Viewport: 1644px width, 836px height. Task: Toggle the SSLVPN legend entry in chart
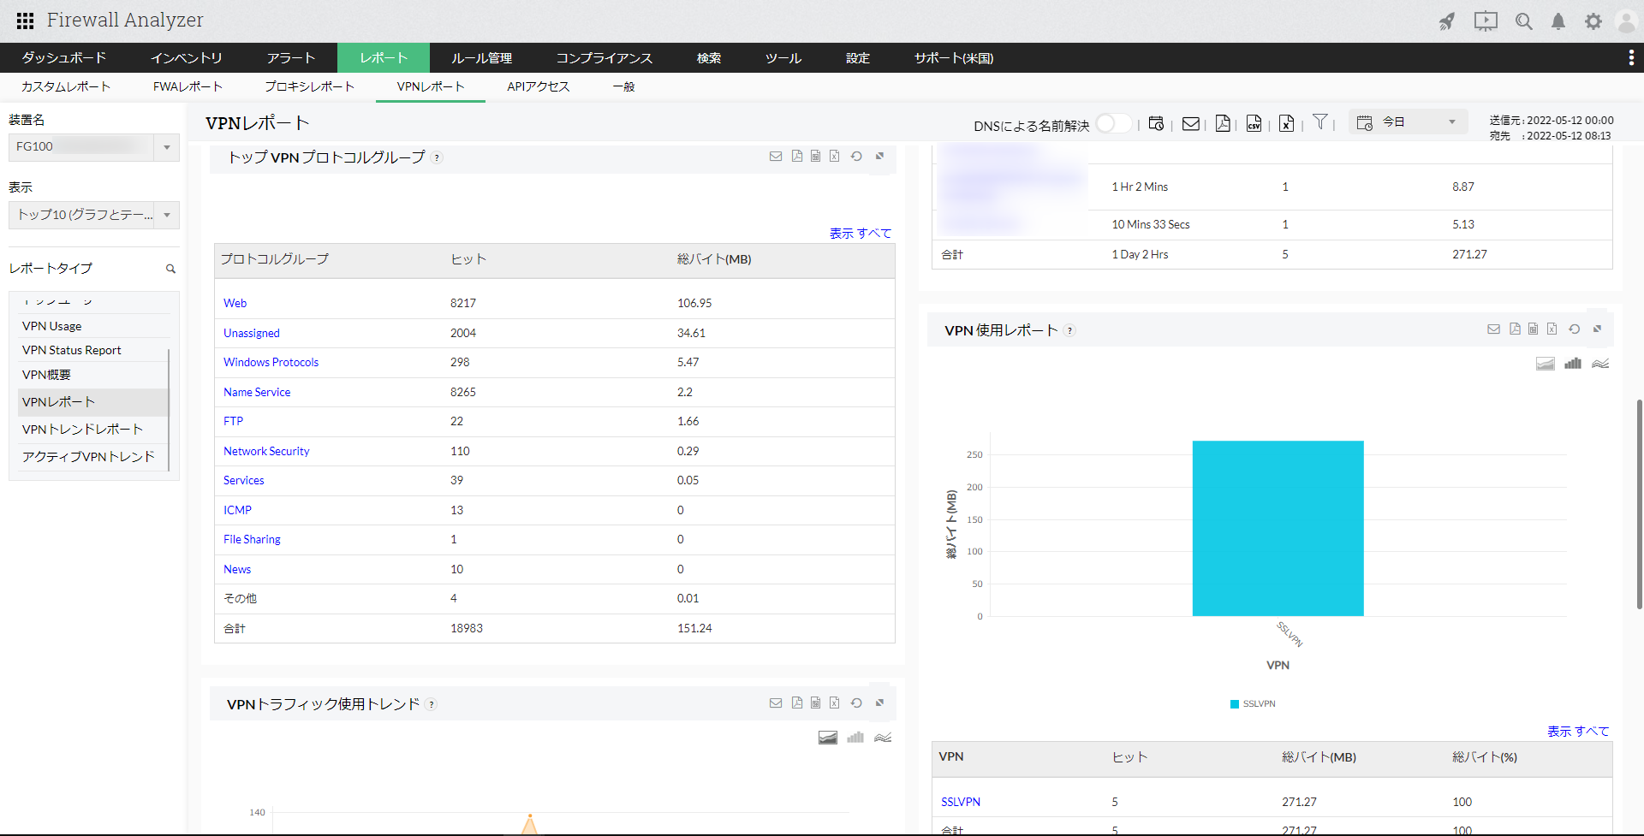click(1253, 703)
